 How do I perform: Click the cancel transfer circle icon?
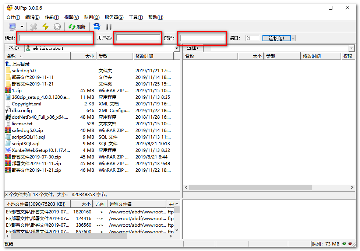coord(57,27)
